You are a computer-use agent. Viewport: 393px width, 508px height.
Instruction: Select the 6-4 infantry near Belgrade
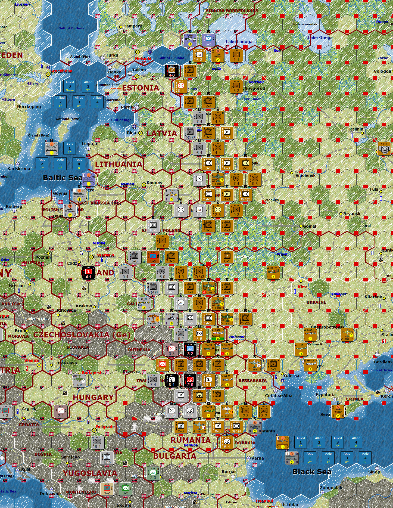click(98, 443)
